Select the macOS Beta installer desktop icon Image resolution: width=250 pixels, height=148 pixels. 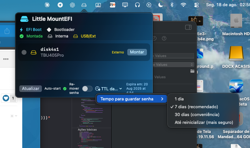(236, 86)
